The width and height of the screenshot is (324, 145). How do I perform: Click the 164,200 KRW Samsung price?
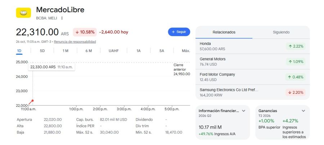coord(211,95)
